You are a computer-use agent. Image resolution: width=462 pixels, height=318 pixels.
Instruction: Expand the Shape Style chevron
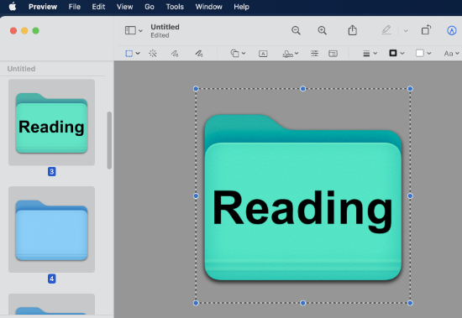375,54
